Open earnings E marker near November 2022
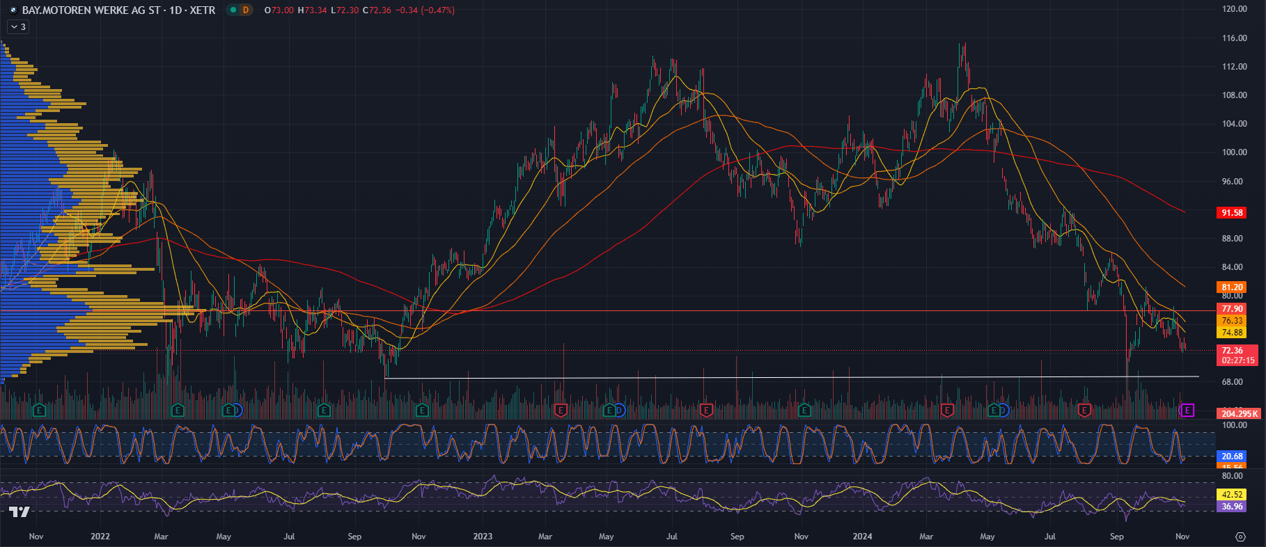Viewport: 1266px width, 547px height. click(422, 411)
